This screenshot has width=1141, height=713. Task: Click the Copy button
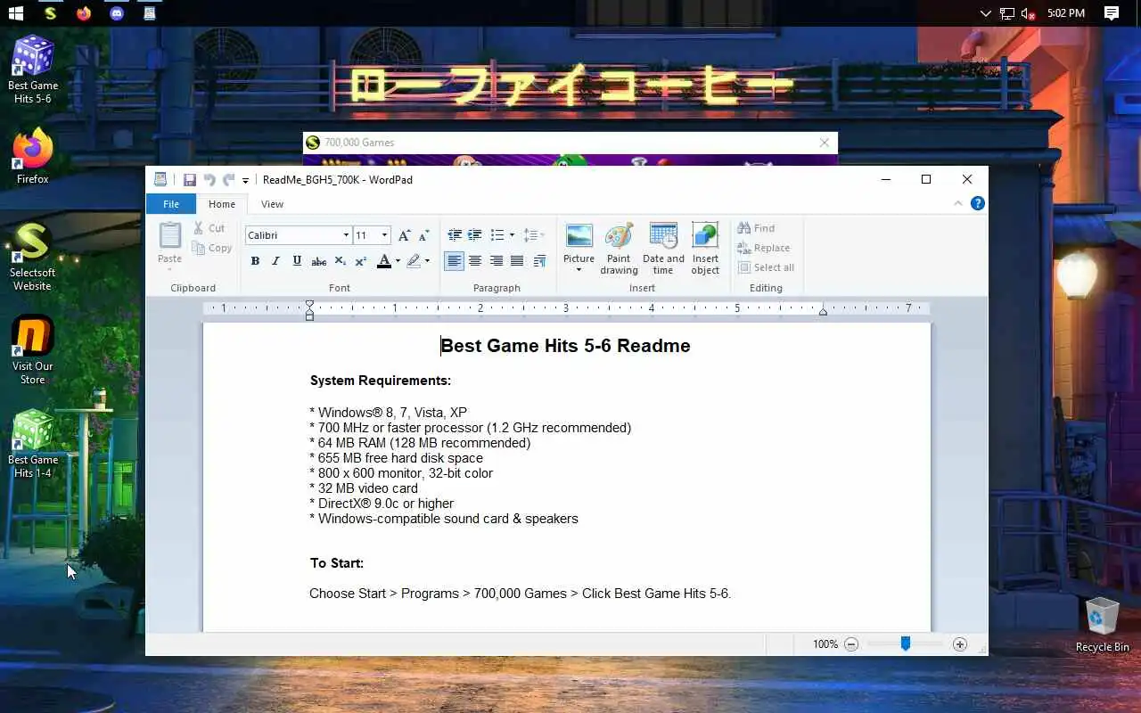click(211, 248)
